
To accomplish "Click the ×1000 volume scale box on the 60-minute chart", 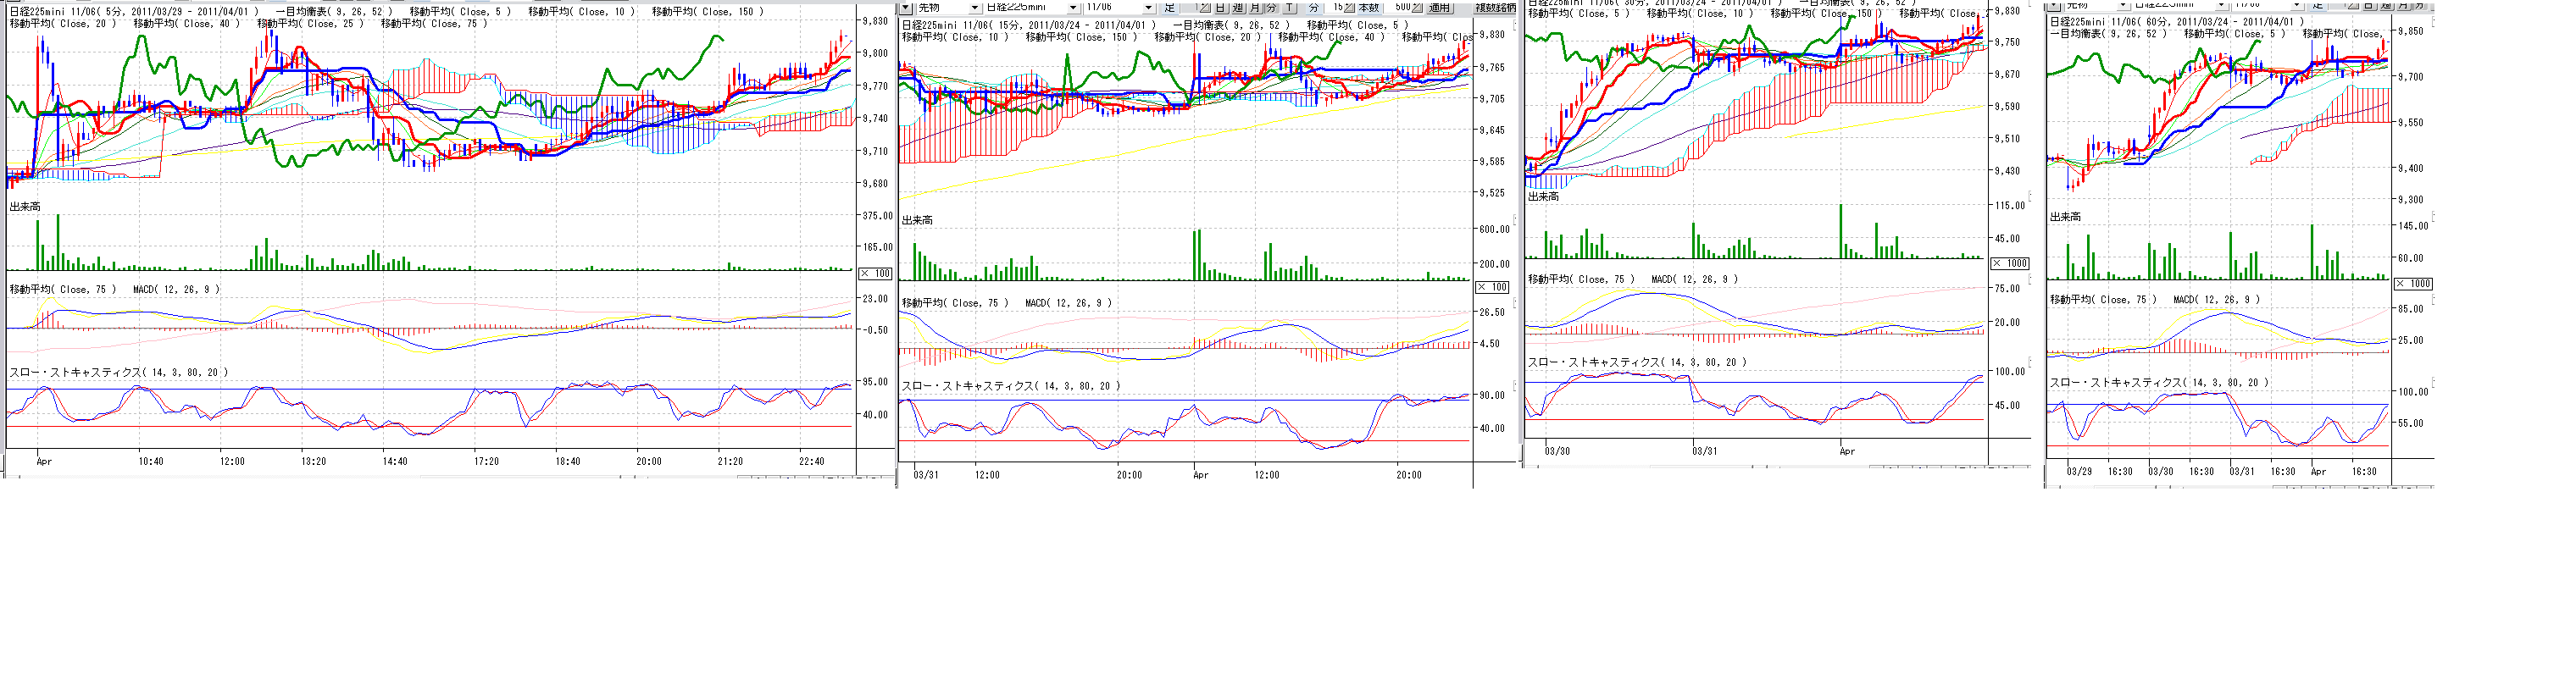I will [x=2412, y=284].
